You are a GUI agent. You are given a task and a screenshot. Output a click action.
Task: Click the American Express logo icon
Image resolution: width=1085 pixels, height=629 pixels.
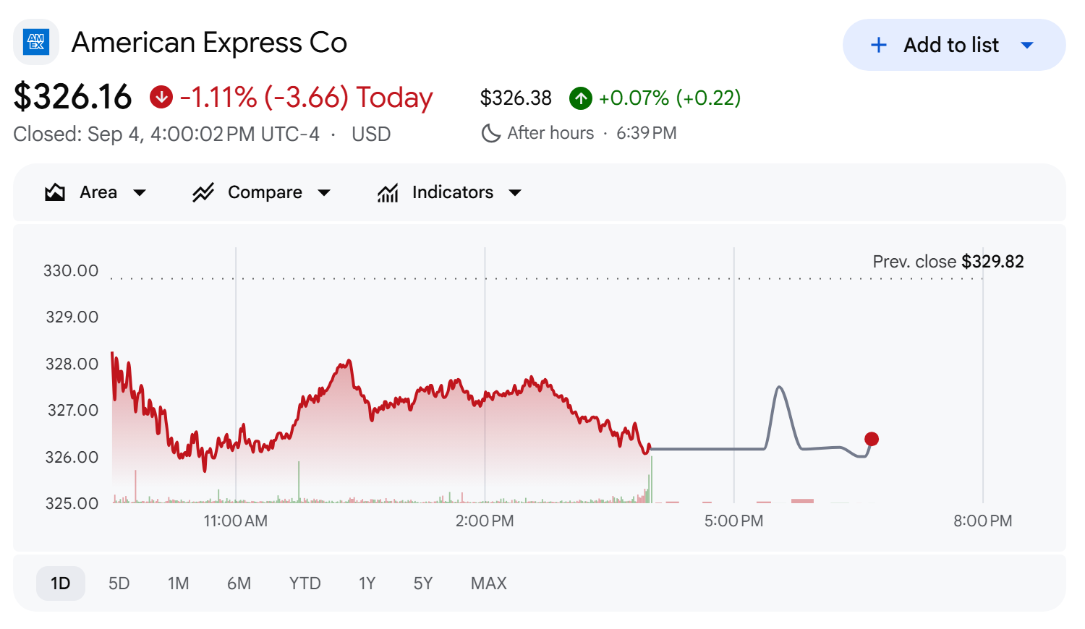[36, 42]
